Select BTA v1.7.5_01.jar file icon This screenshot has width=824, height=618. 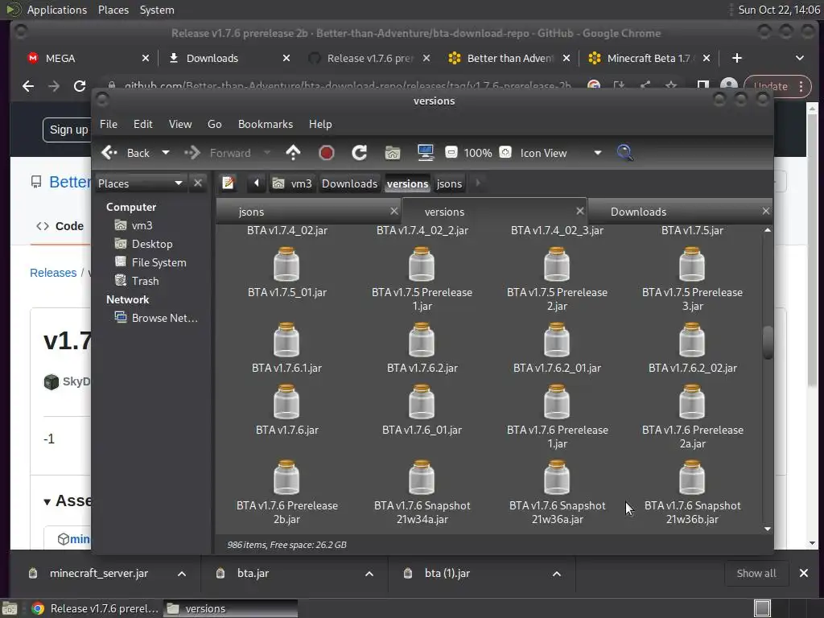tap(286, 264)
